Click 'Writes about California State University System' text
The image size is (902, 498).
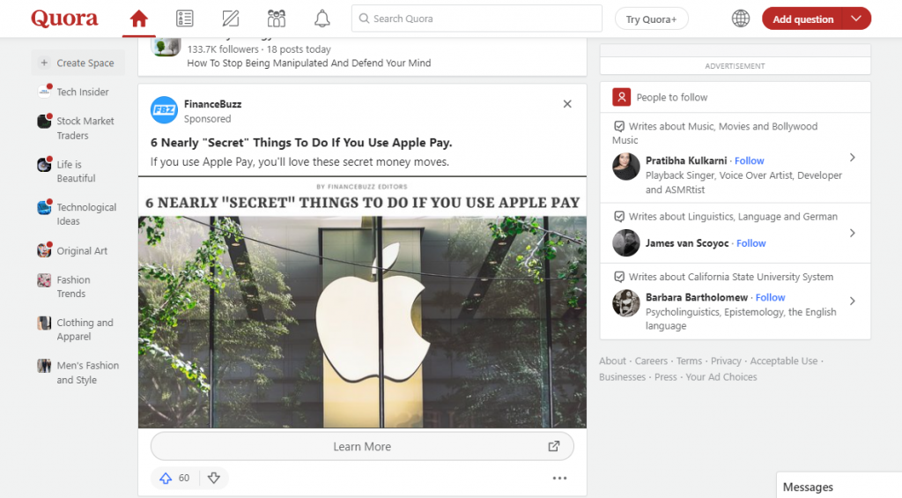730,277
